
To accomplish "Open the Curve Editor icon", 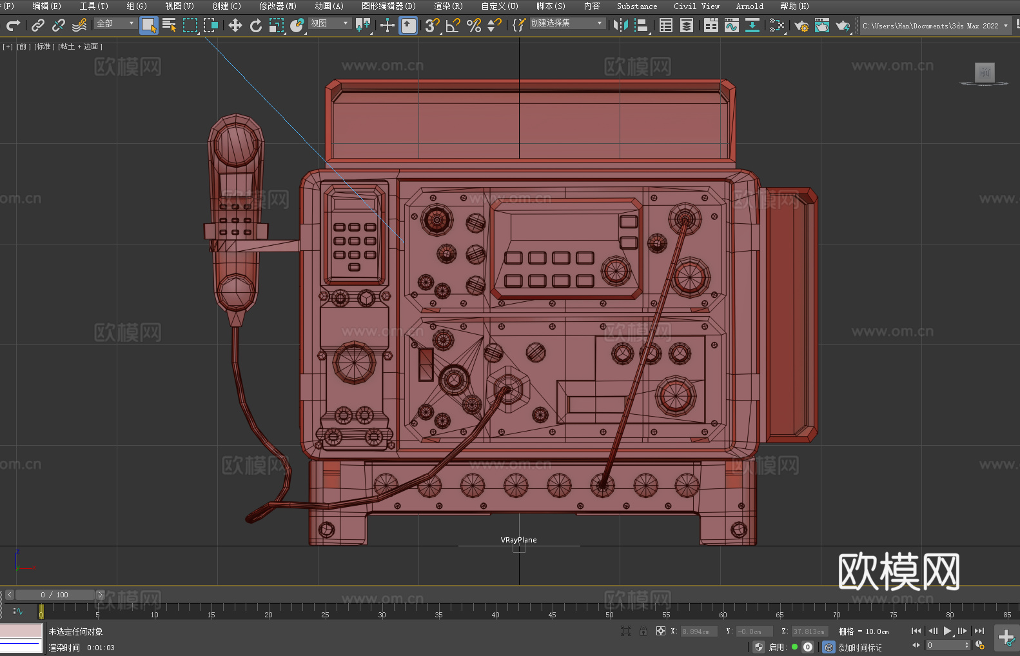I will tap(731, 25).
